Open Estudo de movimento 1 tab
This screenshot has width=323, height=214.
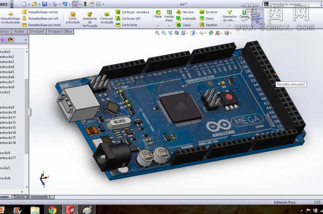pyautogui.click(x=32, y=197)
